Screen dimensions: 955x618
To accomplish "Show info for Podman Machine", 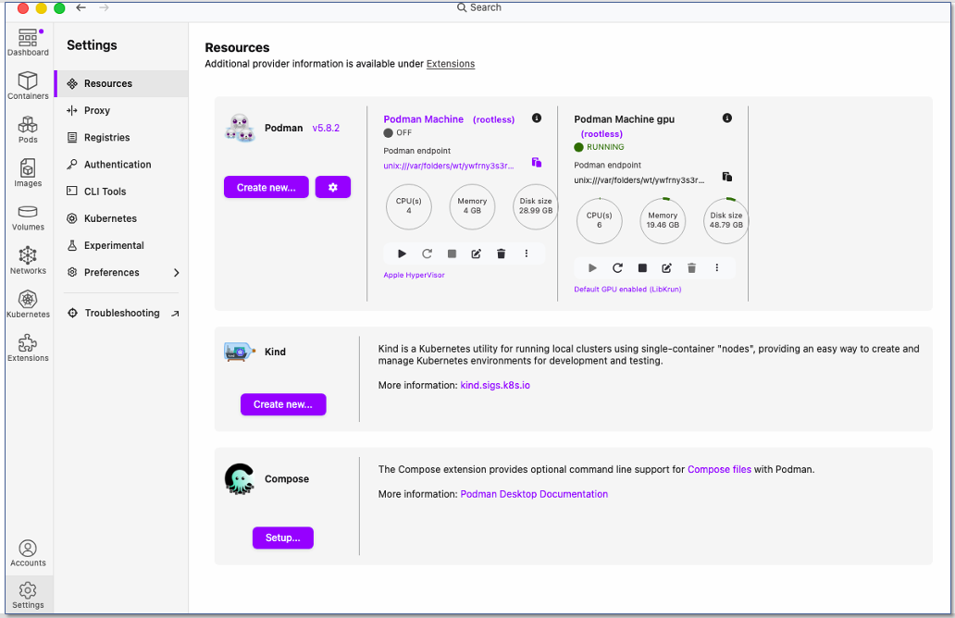I will pyautogui.click(x=537, y=118).
